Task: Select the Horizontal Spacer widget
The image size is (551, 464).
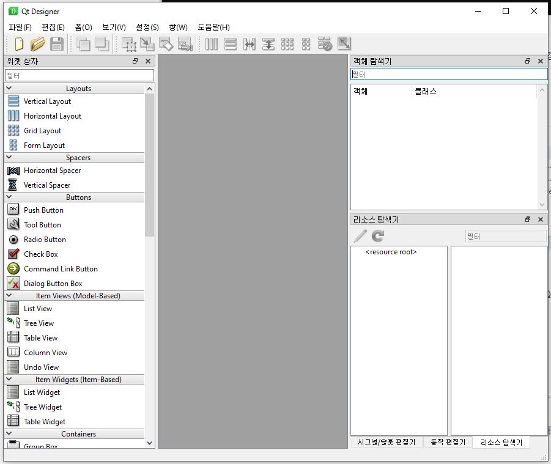Action: [x=74, y=171]
